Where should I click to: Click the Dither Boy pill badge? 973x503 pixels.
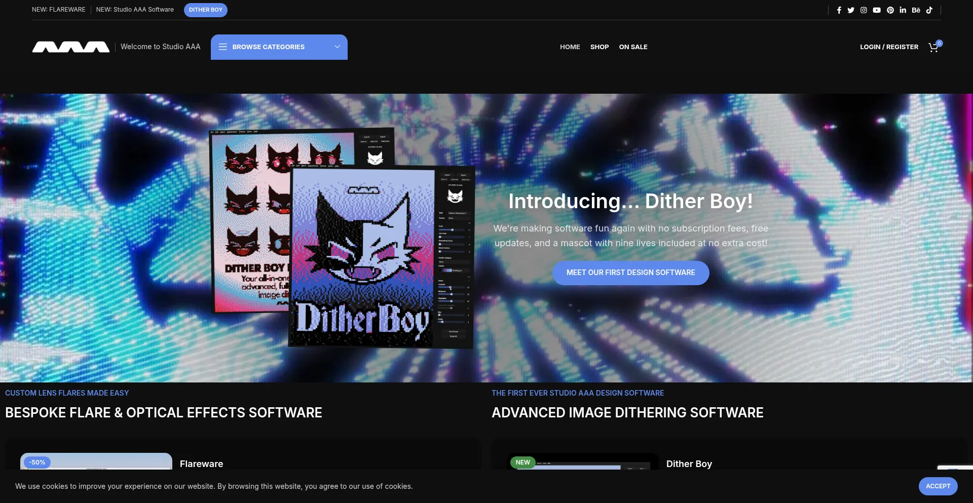pyautogui.click(x=205, y=10)
